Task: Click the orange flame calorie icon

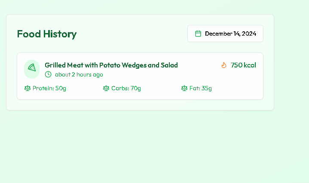Action: 223,65
